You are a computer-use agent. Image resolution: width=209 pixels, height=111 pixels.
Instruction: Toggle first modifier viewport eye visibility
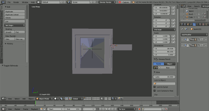coord(193,39)
